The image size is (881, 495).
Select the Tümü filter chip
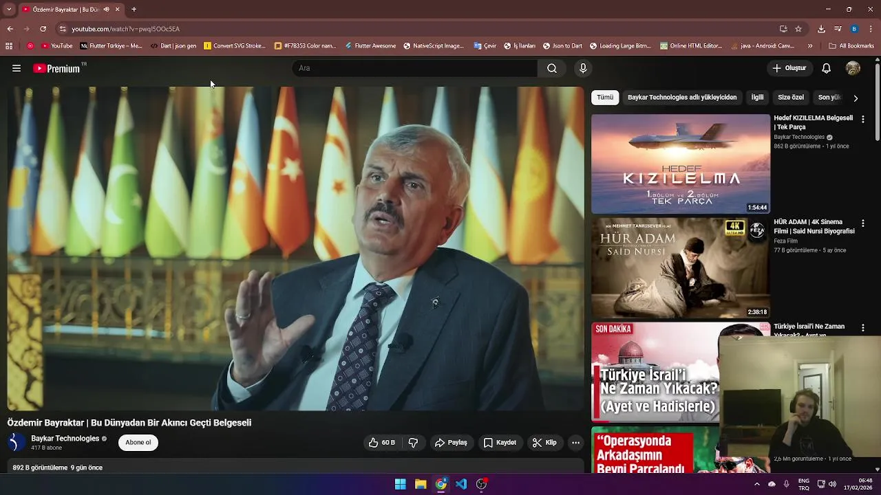[605, 98]
